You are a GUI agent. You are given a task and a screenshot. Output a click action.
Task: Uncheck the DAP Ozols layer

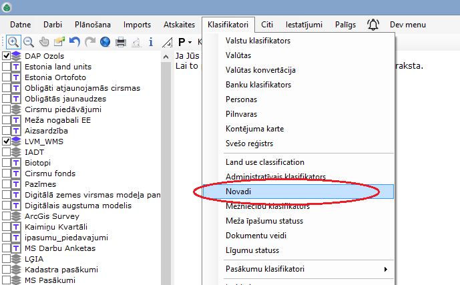pos(7,56)
